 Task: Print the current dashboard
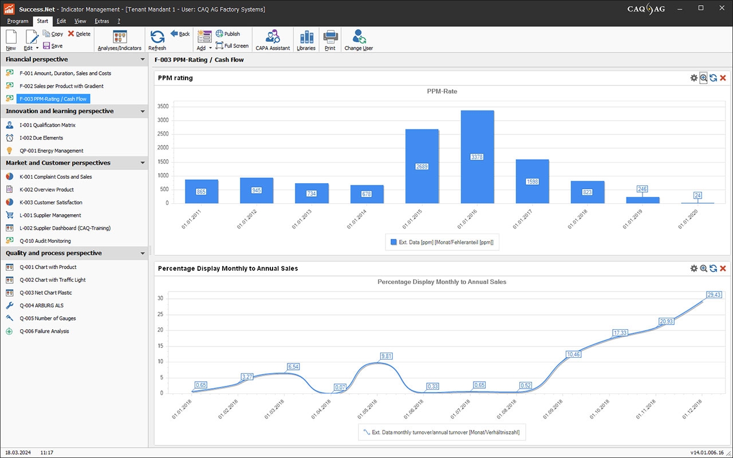tap(330, 40)
